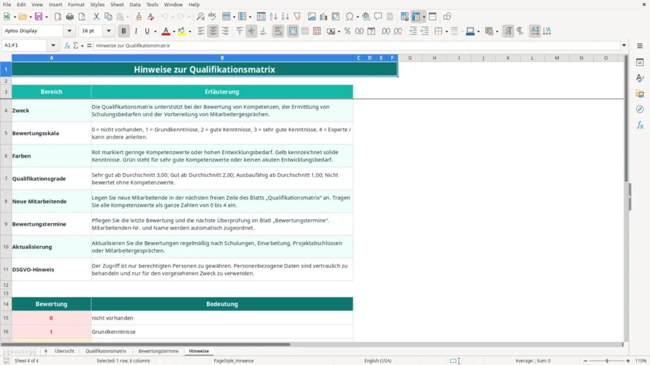This screenshot has height=365, width=650.
Task: Cut selection with the scissors icon
Action: click(x=96, y=16)
